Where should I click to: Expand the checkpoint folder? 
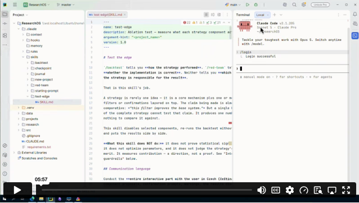click(x=28, y=68)
